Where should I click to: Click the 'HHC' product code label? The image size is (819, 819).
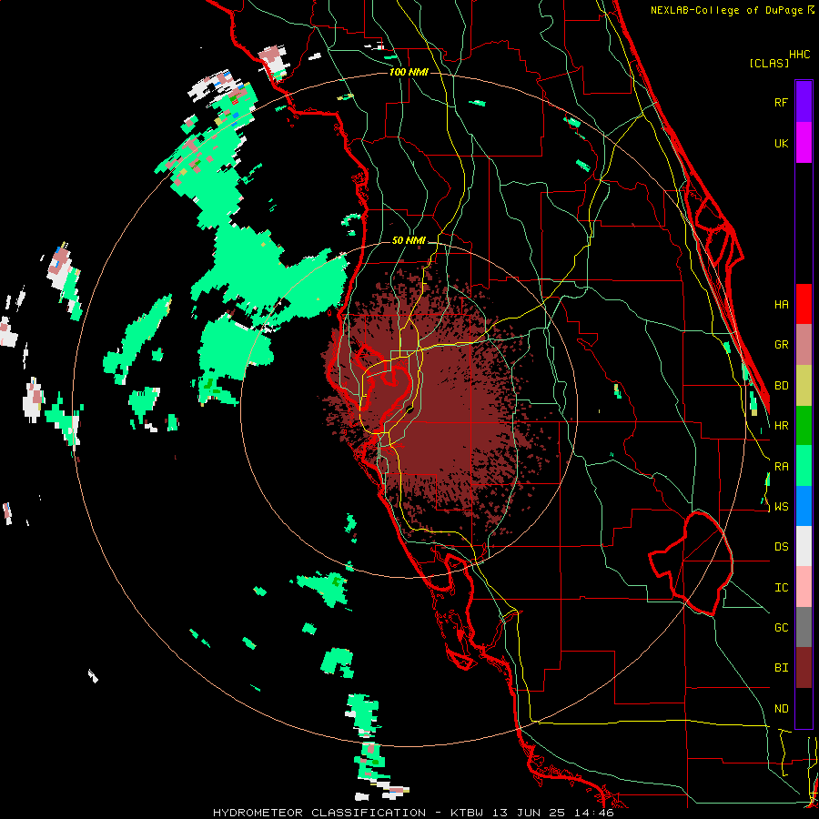click(799, 55)
